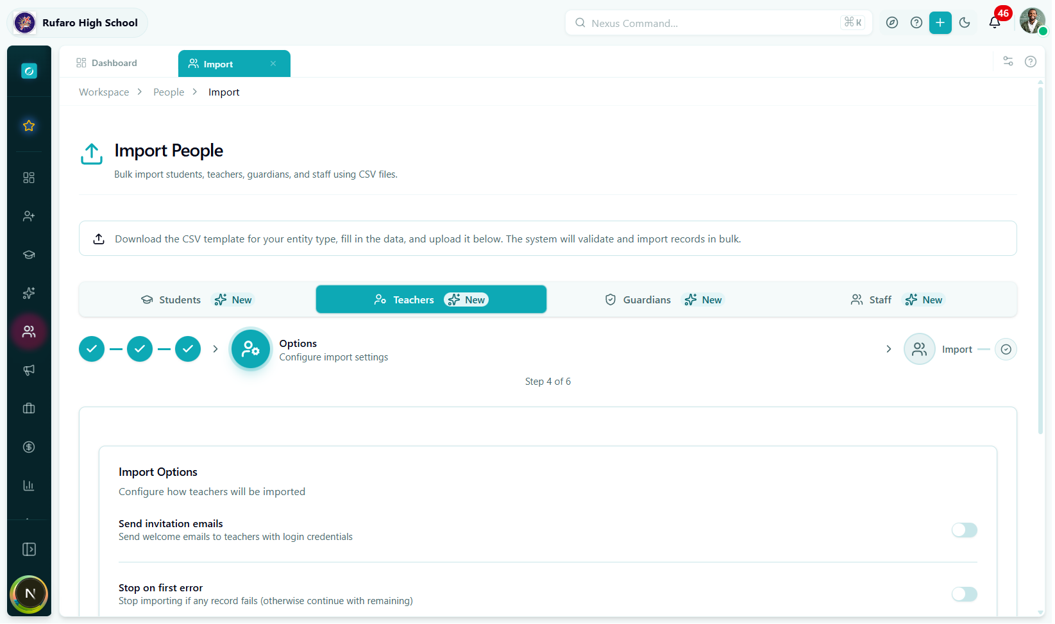Open bar chart reports icon in sidebar
Screen dimensions: 1055x624
coord(29,485)
